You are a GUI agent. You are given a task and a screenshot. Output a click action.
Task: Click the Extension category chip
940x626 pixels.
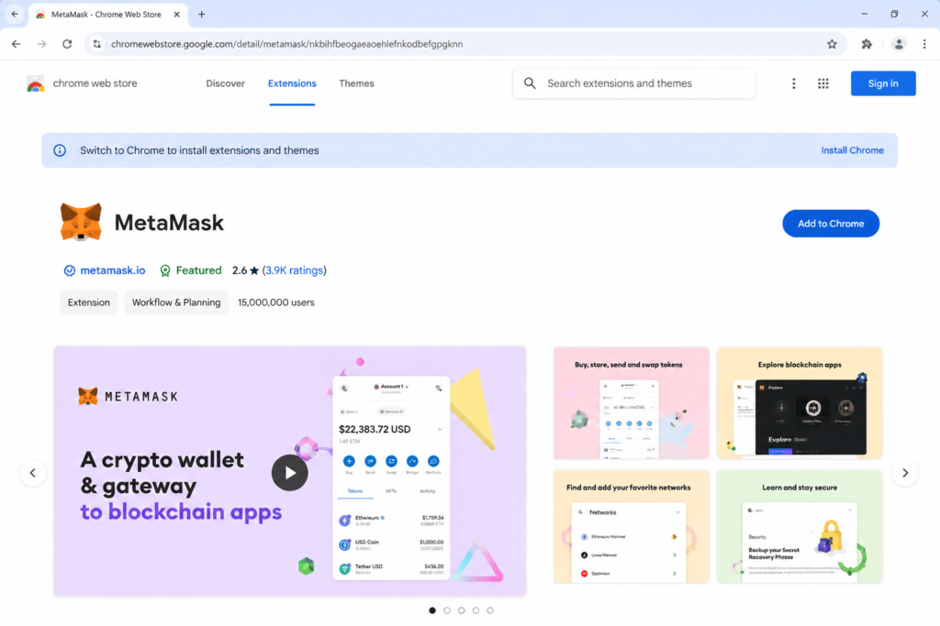pyautogui.click(x=89, y=302)
